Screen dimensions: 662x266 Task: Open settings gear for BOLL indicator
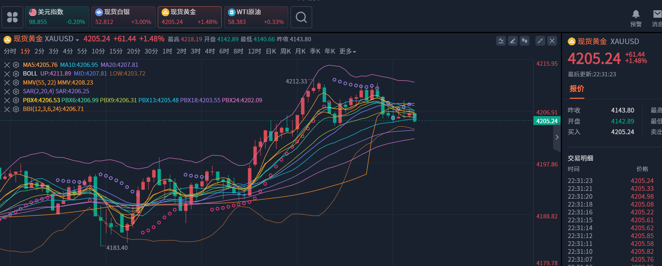click(16, 74)
